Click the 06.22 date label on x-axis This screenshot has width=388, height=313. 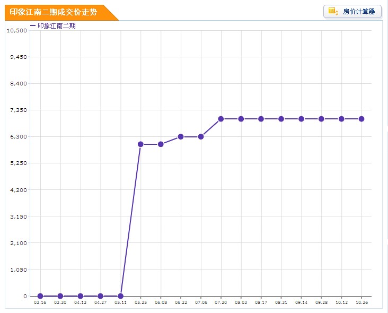coord(181,302)
